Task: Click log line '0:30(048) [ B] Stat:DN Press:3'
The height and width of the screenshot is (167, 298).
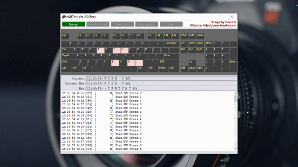Action: point(102,108)
